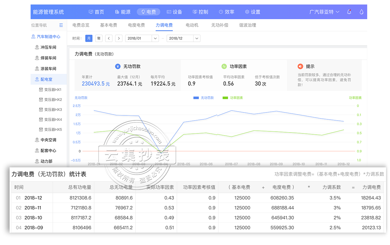This screenshot has width=390, height=245.
Task: Switch to the 无功补偿 tab
Action: coord(220,25)
